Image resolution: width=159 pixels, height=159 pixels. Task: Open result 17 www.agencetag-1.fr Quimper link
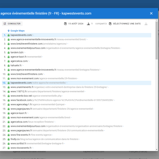pyautogui.click(x=38, y=105)
